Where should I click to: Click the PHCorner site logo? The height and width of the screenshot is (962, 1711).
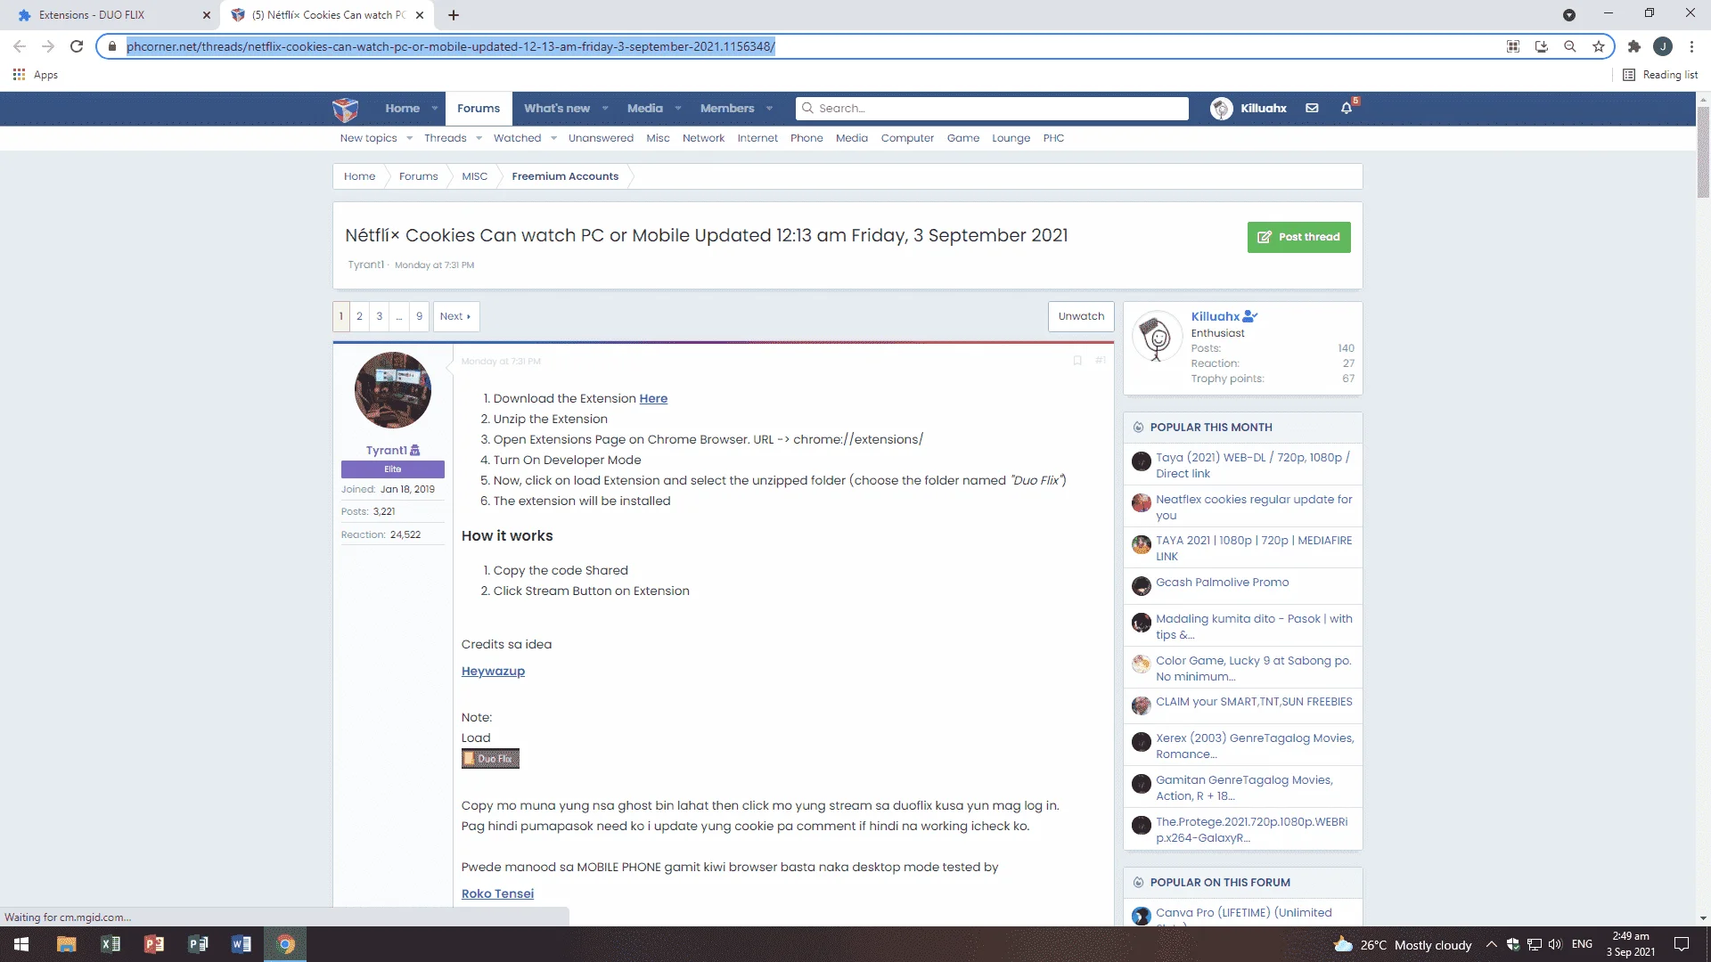point(345,109)
